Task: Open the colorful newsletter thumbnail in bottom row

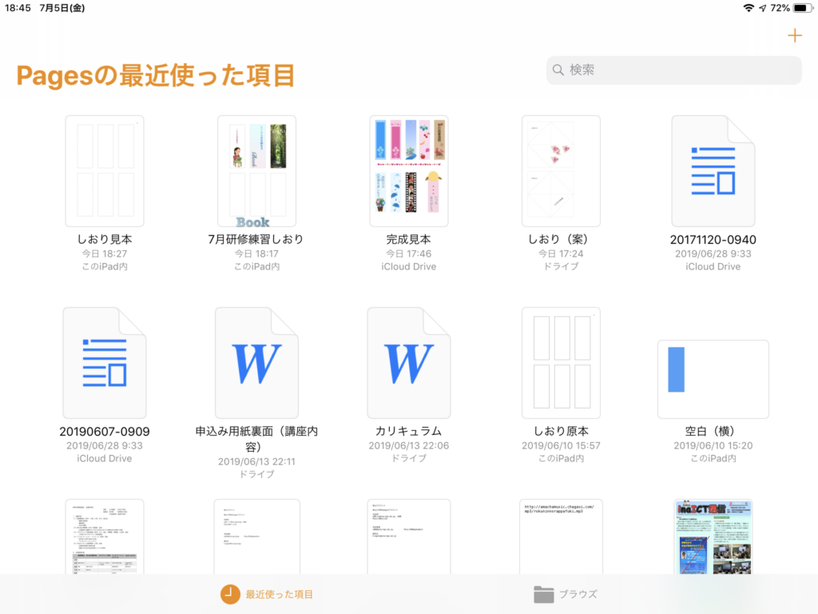Action: [x=713, y=536]
